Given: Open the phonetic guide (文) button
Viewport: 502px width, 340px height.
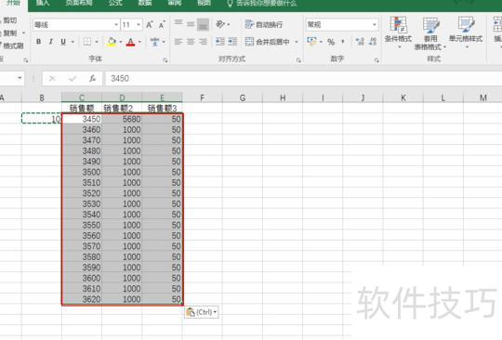Looking at the screenshot, I should coord(155,42).
